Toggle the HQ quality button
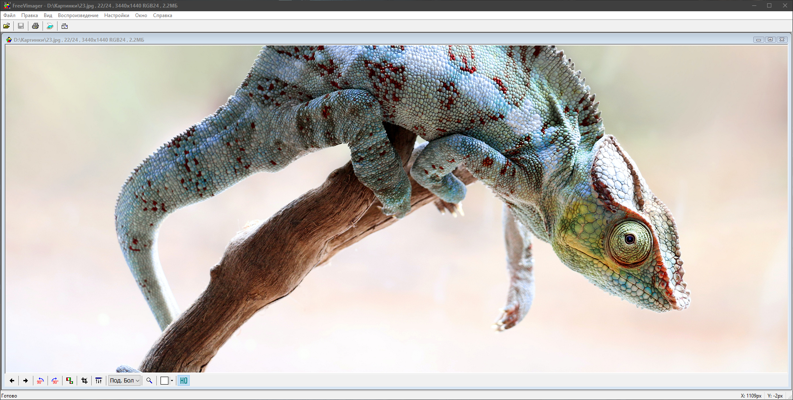Image resolution: width=793 pixels, height=400 pixels. 183,380
